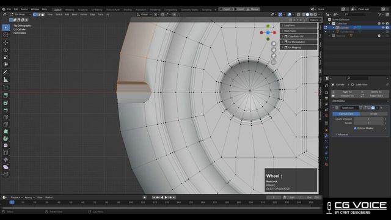
Task: Click the Toggle Stack button
Action: click(375, 96)
